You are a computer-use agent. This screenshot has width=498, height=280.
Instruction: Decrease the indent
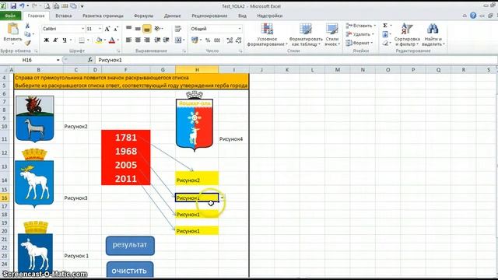pyautogui.click(x=157, y=40)
